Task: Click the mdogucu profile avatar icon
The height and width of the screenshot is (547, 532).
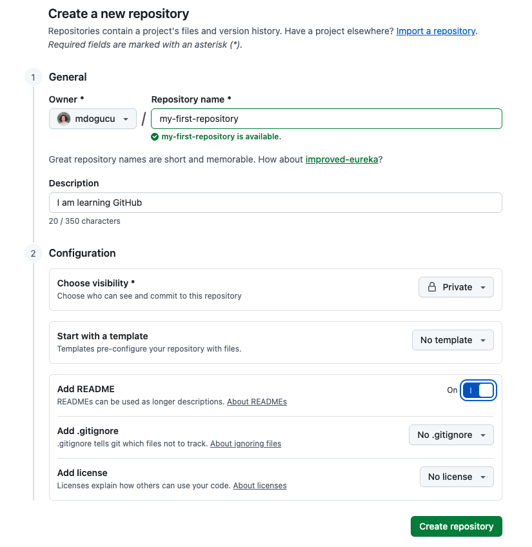Action: click(63, 119)
